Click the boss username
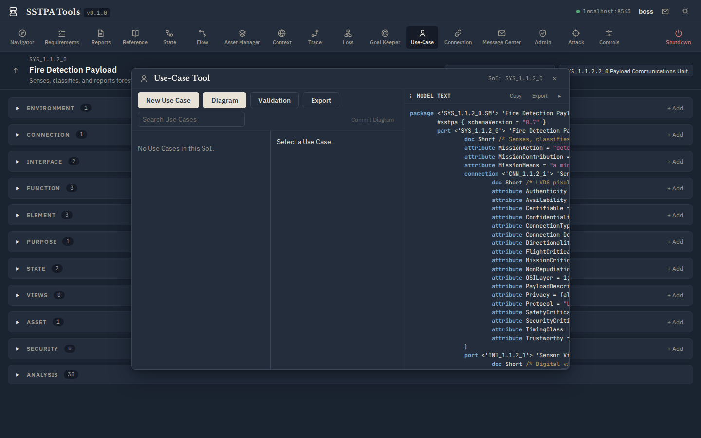 (646, 12)
